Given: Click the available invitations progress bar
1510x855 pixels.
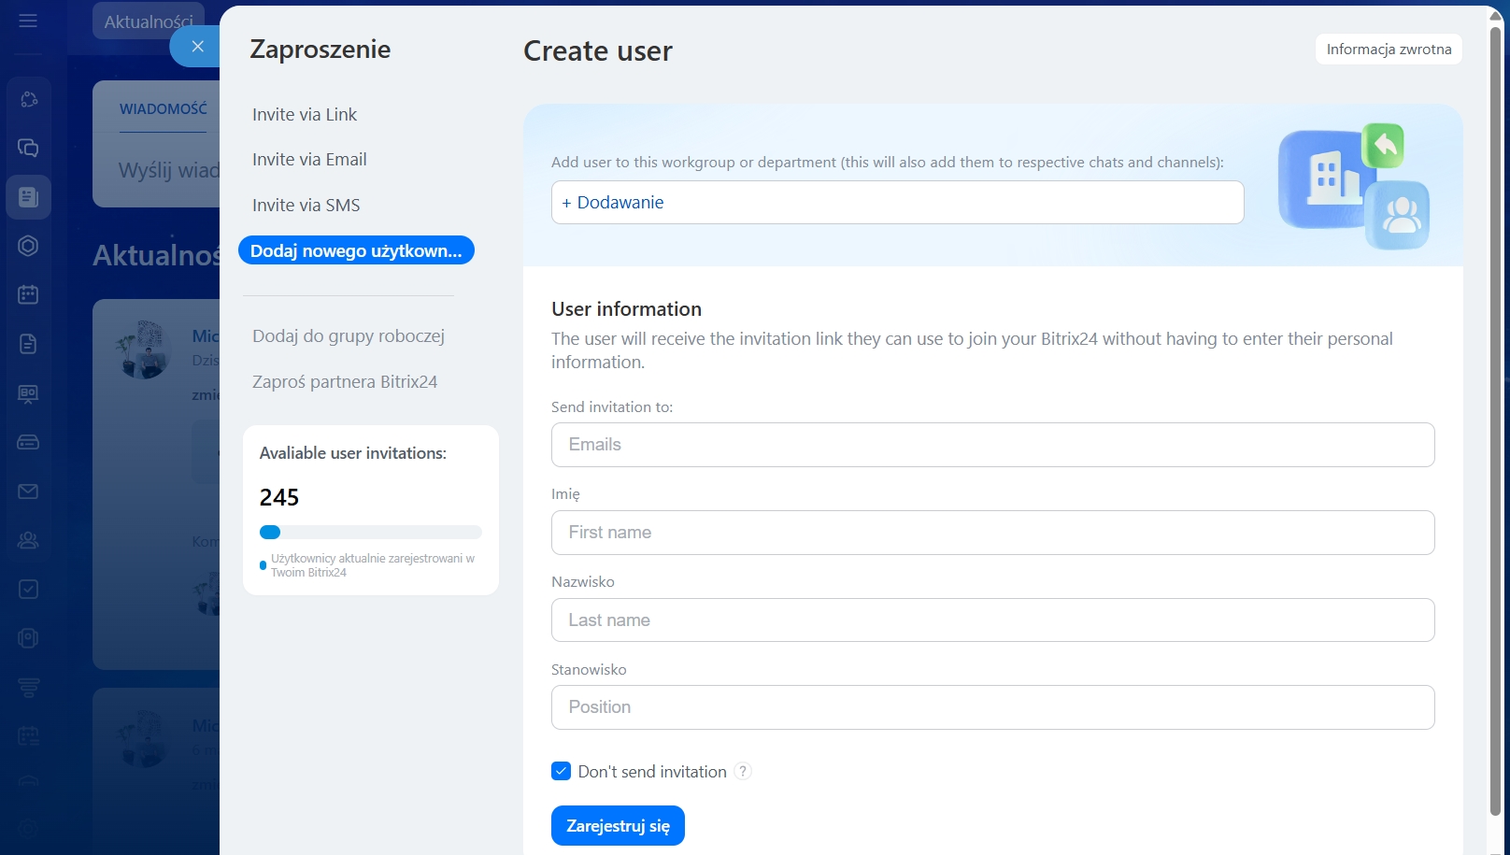Looking at the screenshot, I should [370, 533].
